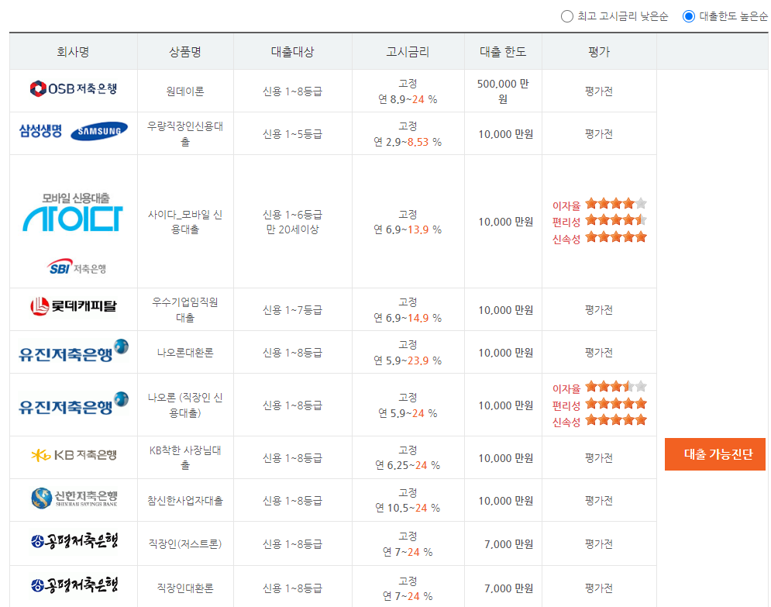Click the SBI 저축은행 logo
This screenshot has width=771, height=607.
77,267
